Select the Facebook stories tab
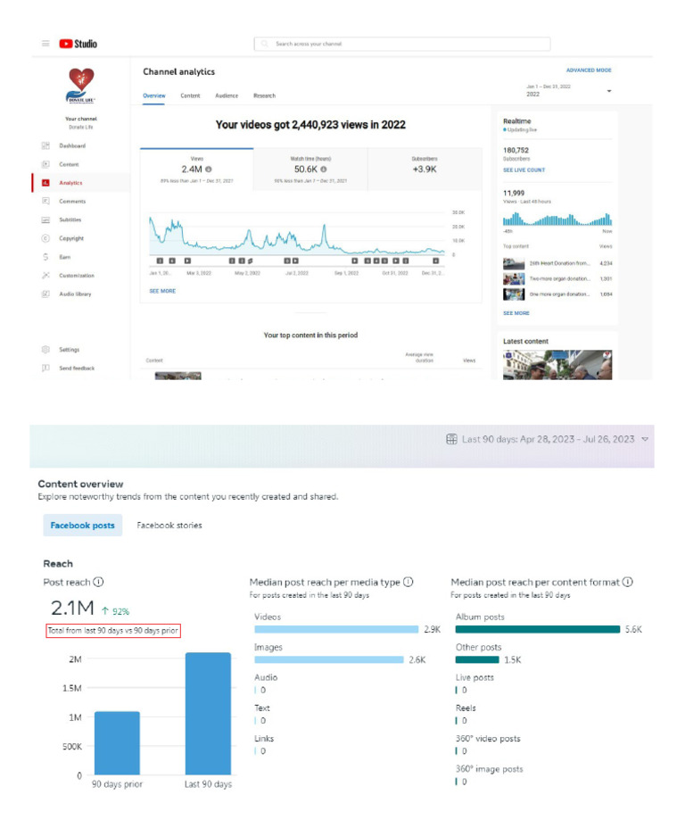The width and height of the screenshot is (685, 828). click(169, 526)
